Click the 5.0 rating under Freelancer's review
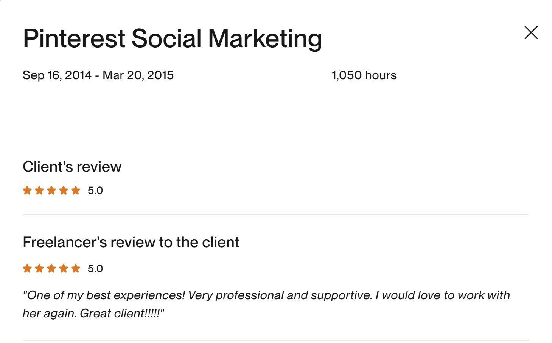The height and width of the screenshot is (343, 552). [x=95, y=269]
